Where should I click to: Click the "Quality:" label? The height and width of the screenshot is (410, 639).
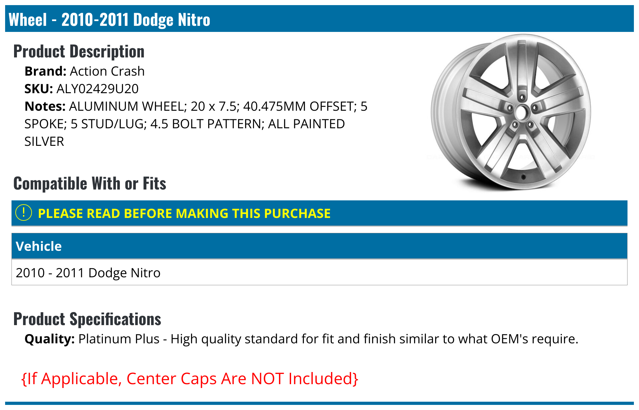(50, 339)
